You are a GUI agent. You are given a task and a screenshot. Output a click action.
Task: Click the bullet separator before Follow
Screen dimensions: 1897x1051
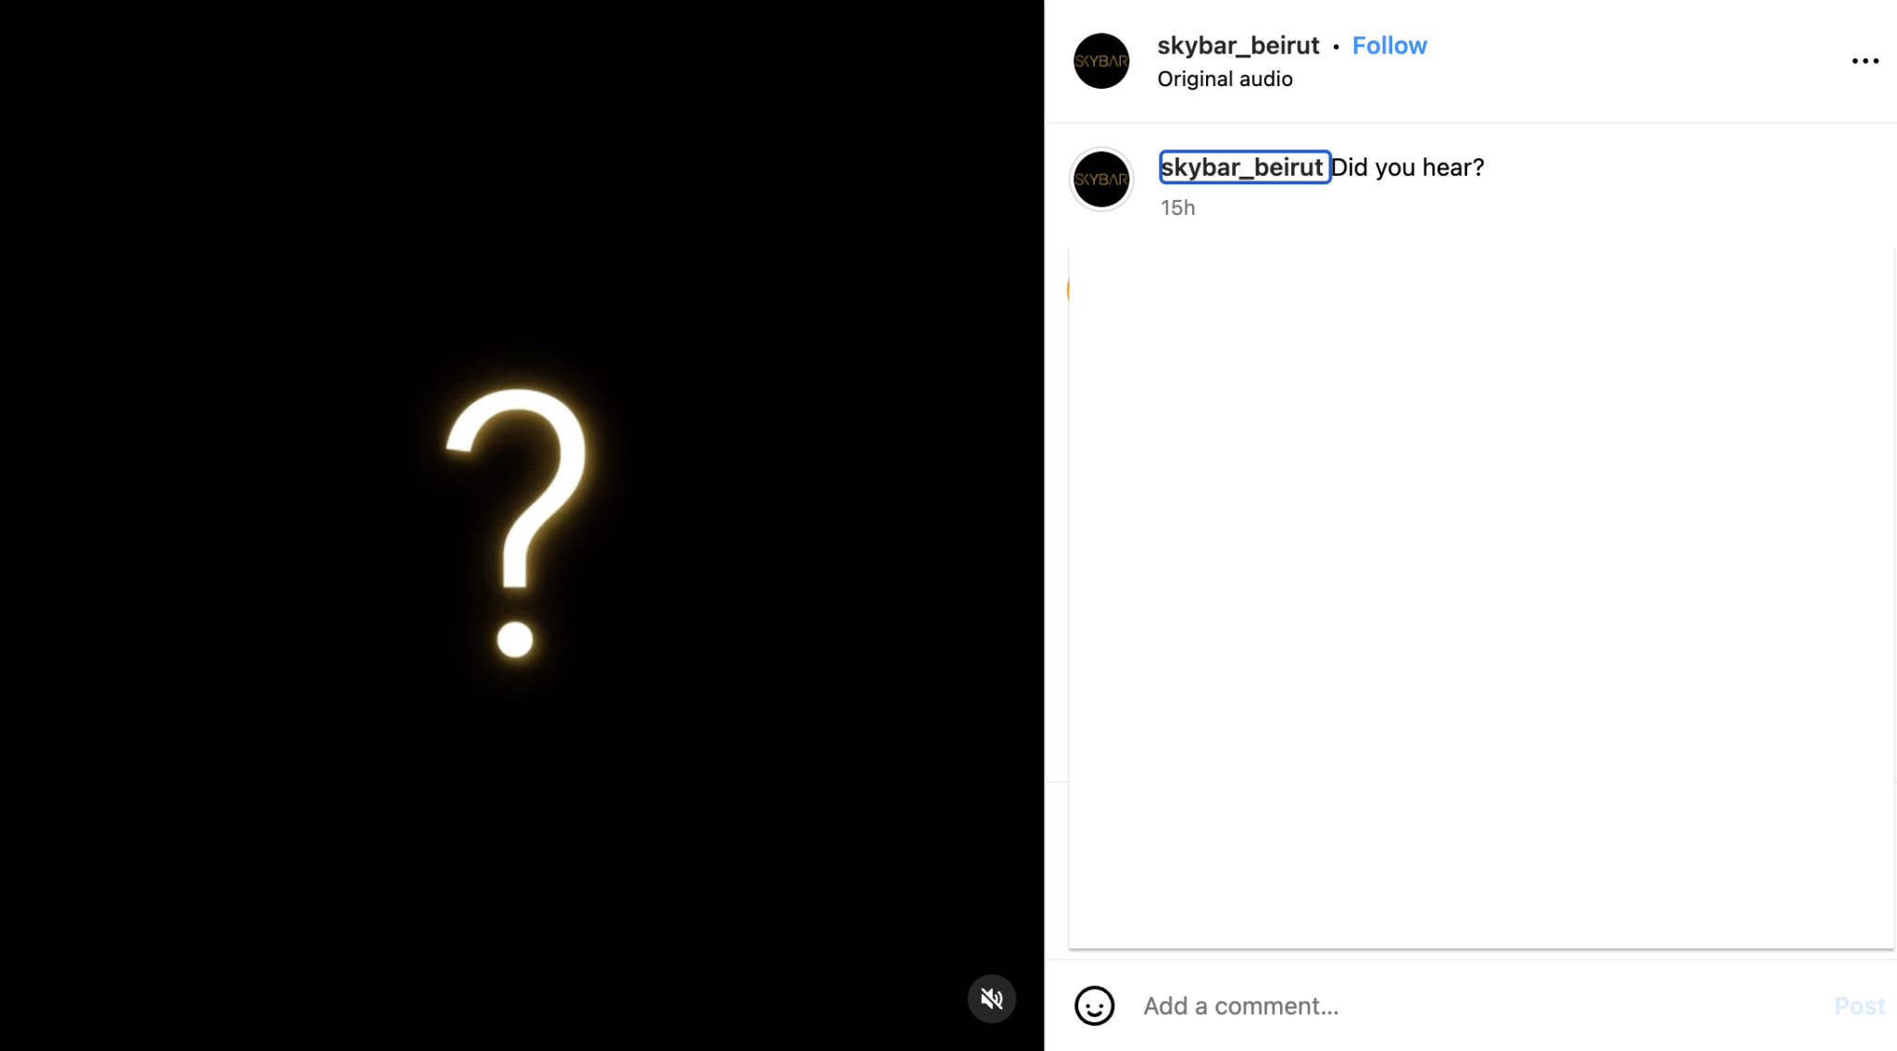(x=1336, y=46)
